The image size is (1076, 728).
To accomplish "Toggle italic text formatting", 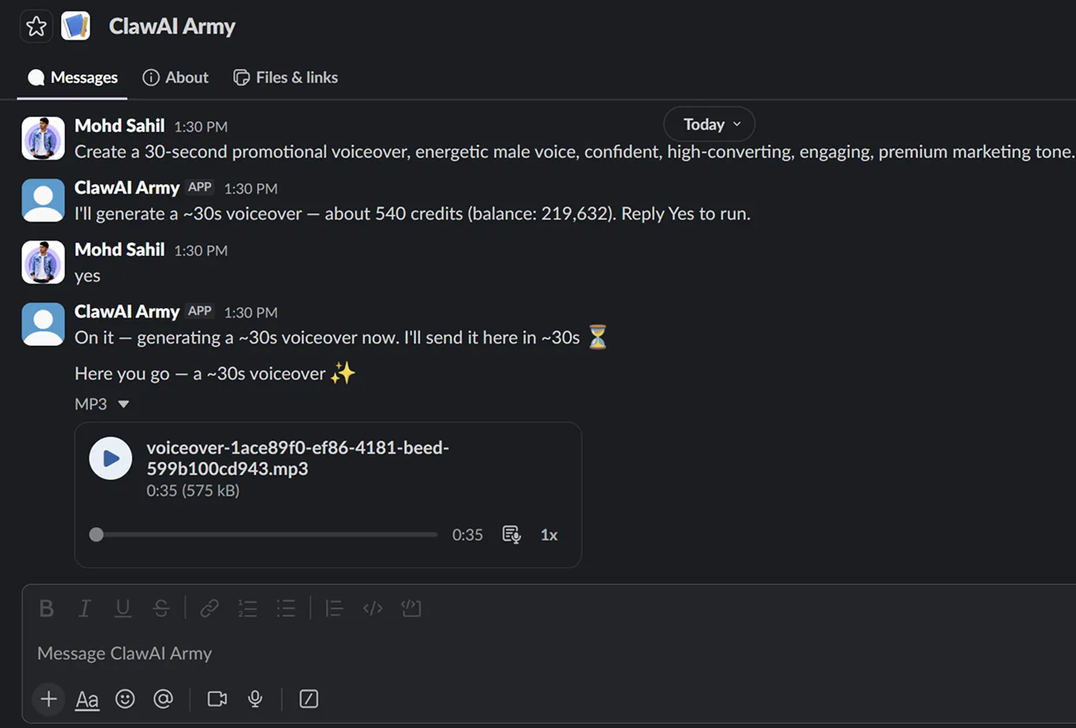I will (x=84, y=608).
